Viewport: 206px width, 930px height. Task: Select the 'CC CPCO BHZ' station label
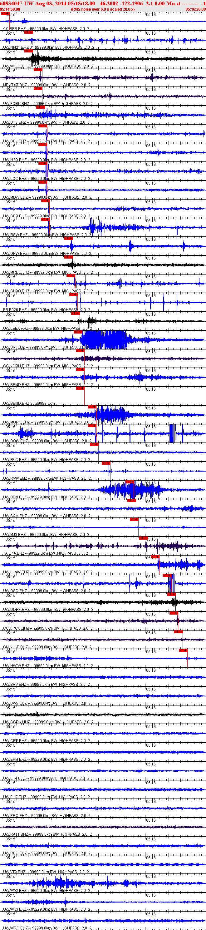(x=16, y=629)
